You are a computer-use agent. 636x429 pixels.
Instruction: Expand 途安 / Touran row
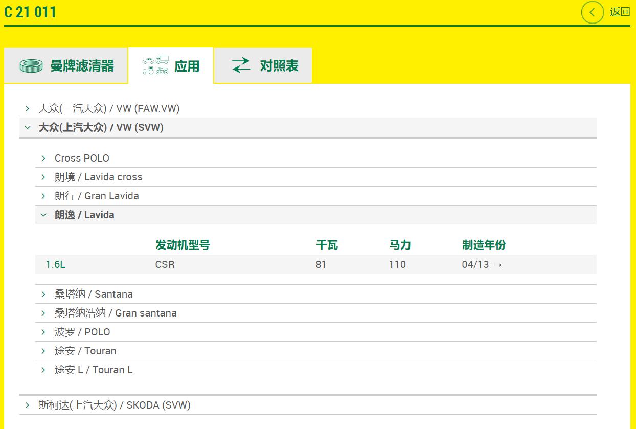[85, 351]
